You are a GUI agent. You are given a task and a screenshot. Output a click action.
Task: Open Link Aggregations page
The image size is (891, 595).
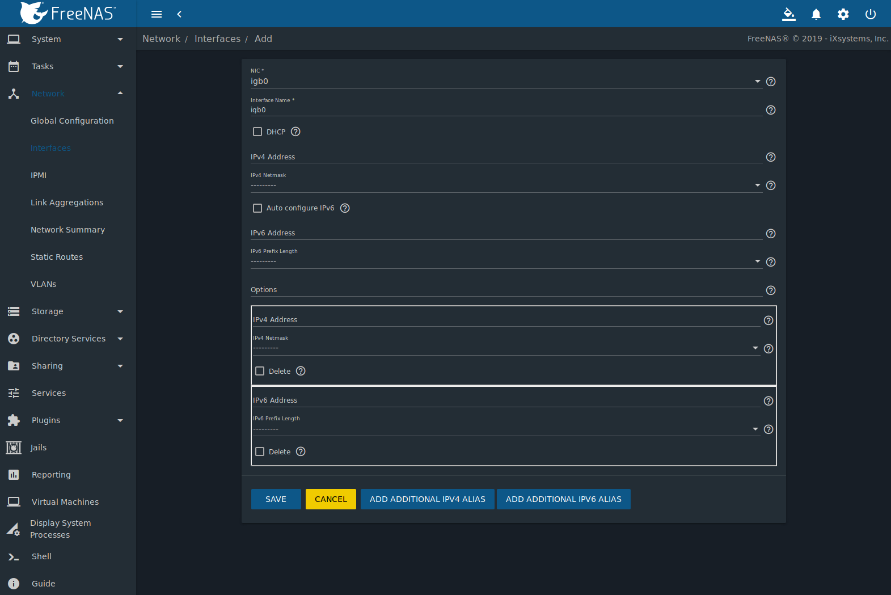click(x=67, y=202)
